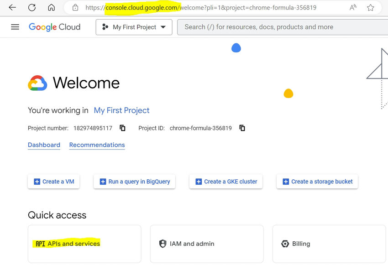Click the Create a VM button
Viewport: 388px width, 265px height.
pyautogui.click(x=53, y=181)
